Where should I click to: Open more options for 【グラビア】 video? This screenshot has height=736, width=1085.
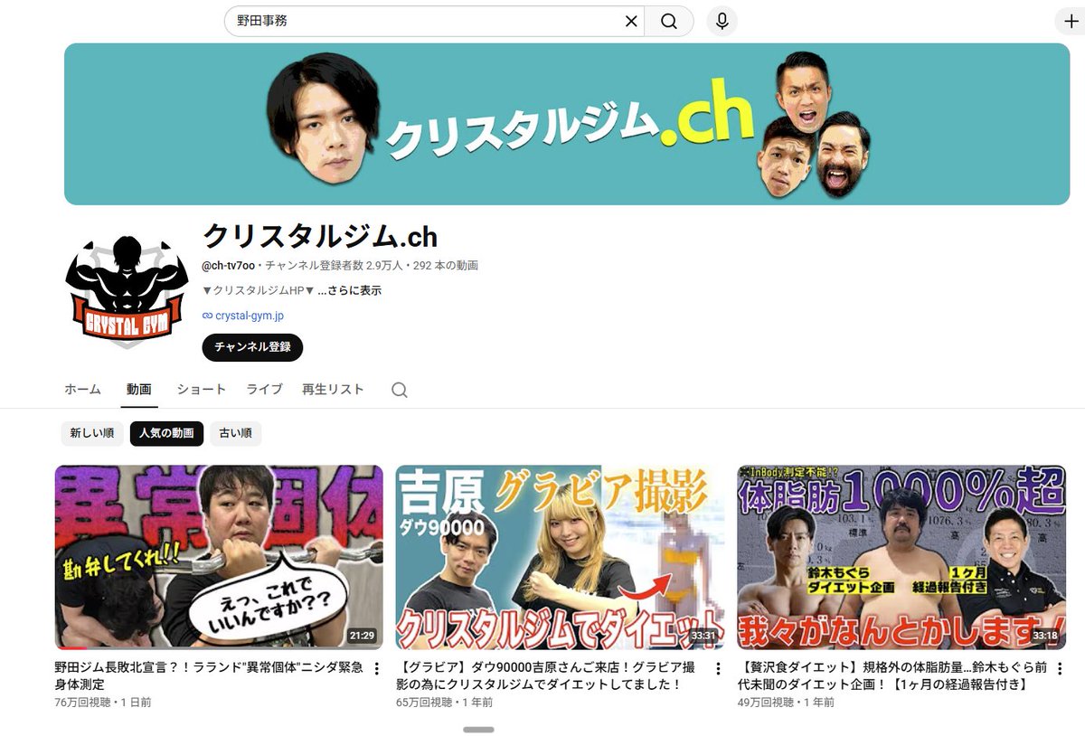[x=718, y=669]
